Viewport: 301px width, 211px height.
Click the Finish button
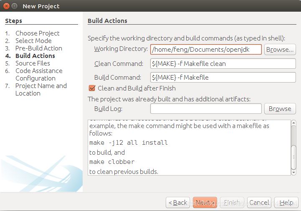[232, 203]
